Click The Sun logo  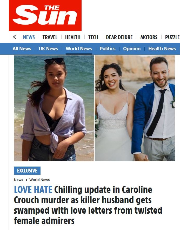[x=45, y=15]
